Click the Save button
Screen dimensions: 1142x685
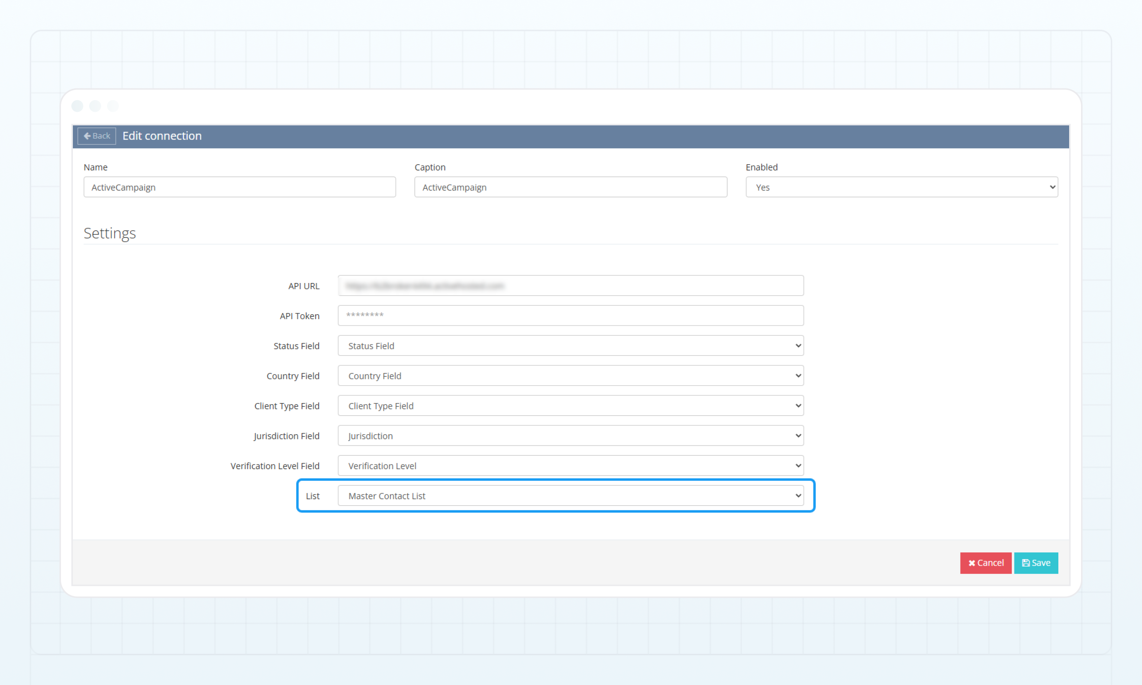tap(1036, 563)
